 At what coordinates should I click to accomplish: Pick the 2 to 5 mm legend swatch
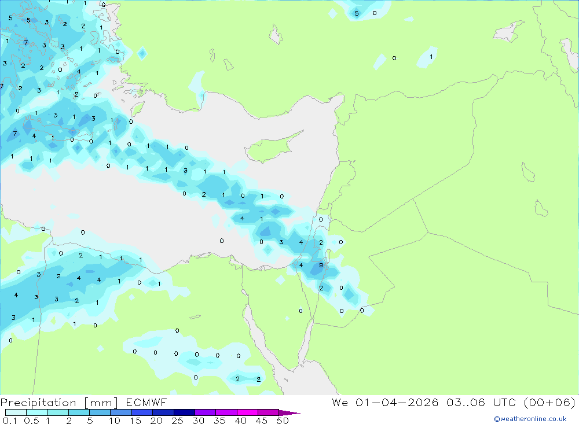79,412
